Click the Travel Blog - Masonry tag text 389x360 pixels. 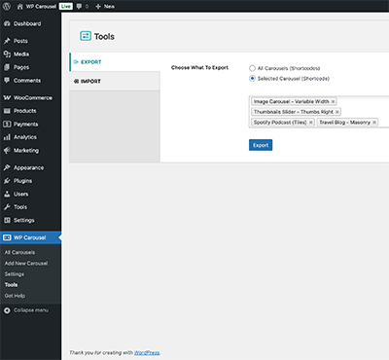[344, 123]
